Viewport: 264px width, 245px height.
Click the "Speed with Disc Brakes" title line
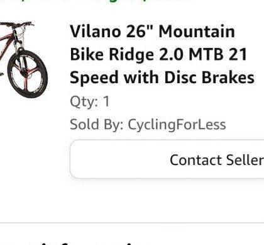pyautogui.click(x=162, y=77)
